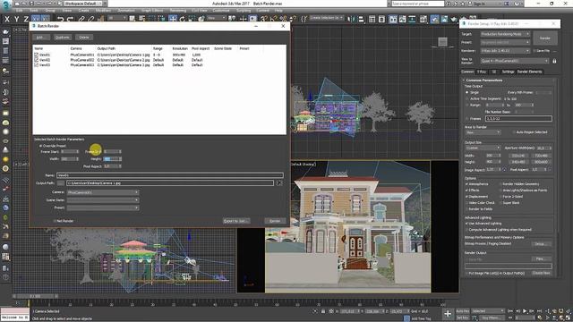Click the save file icon in quick access toolbar

[32, 4]
